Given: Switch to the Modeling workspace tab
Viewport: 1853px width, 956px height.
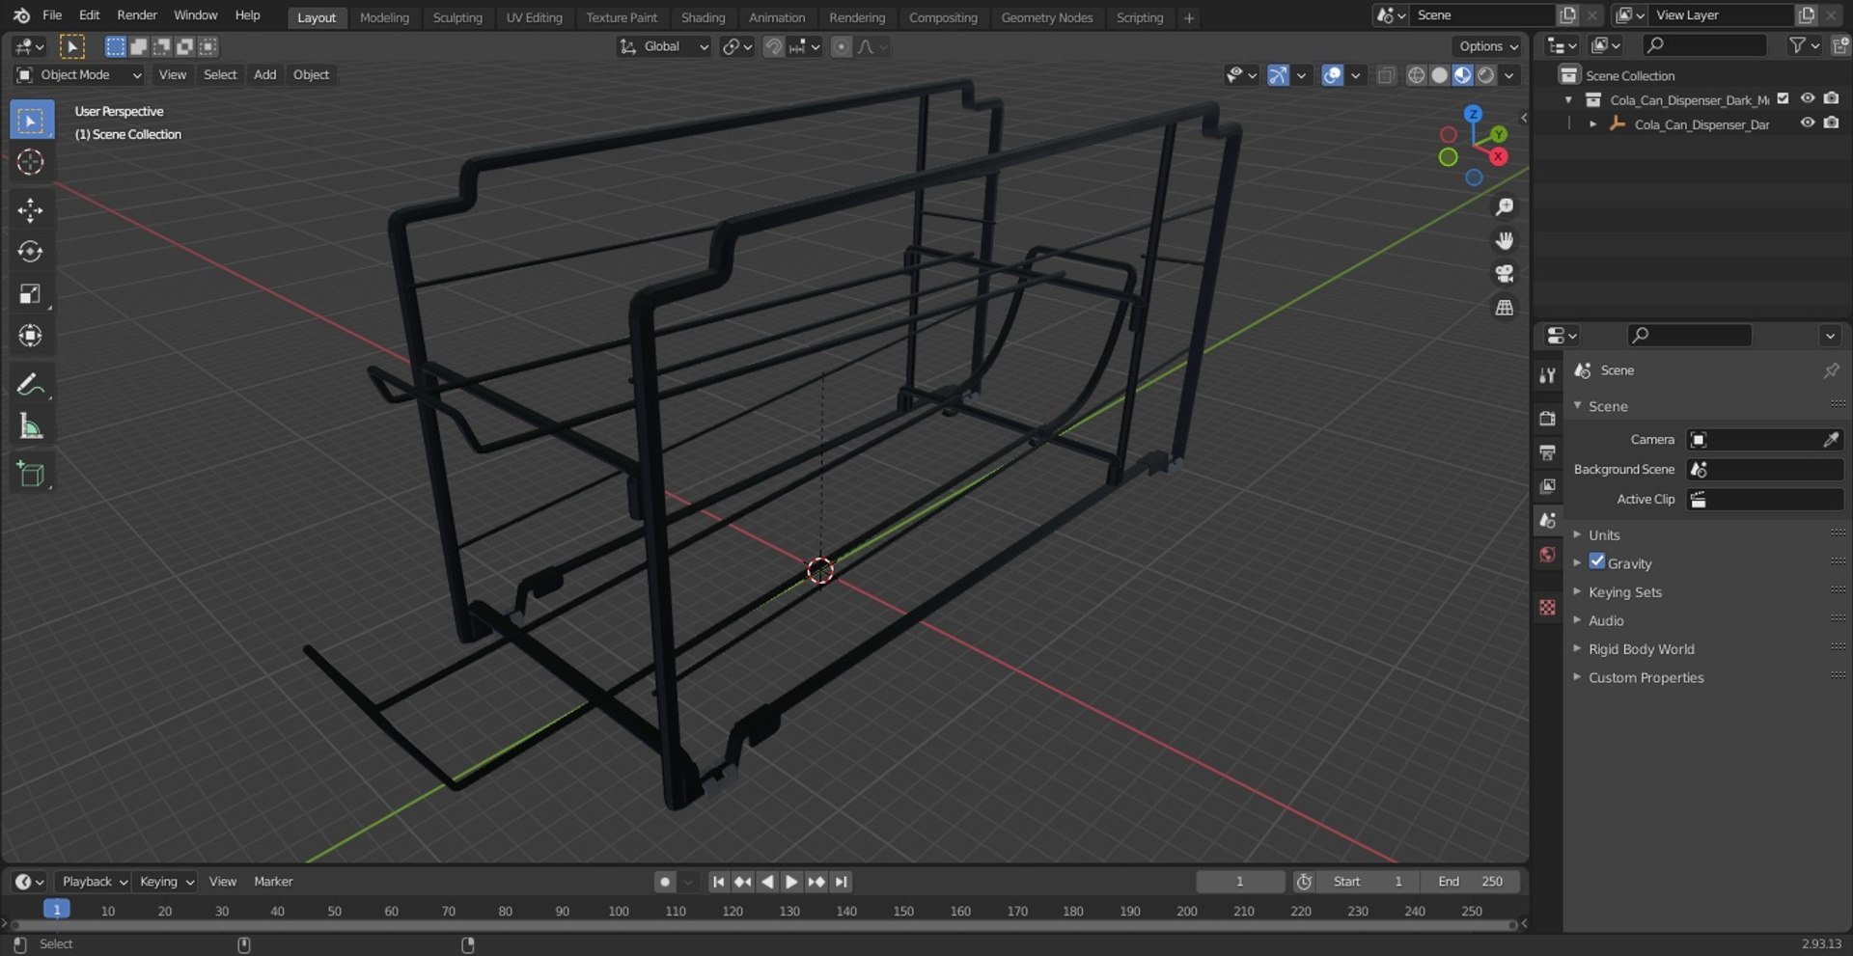Looking at the screenshot, I should 384,17.
